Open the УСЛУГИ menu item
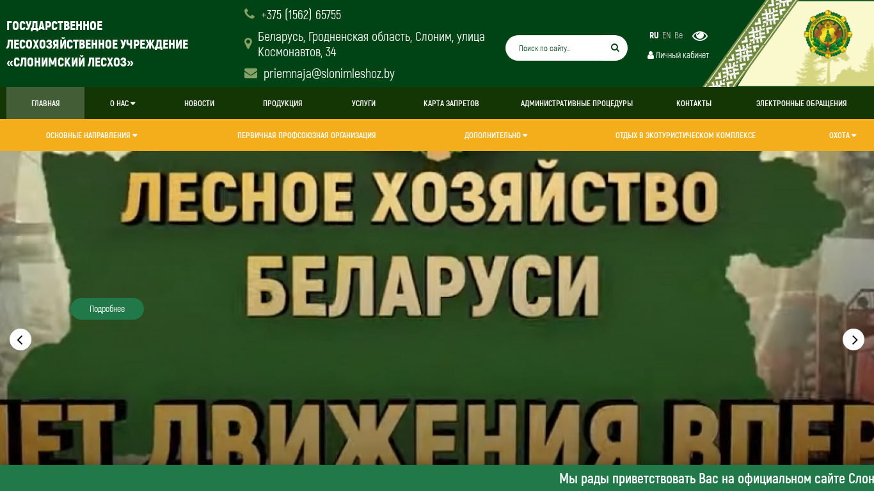This screenshot has width=874, height=491. (363, 103)
